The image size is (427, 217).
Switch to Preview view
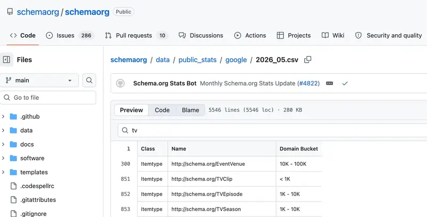tap(131, 110)
